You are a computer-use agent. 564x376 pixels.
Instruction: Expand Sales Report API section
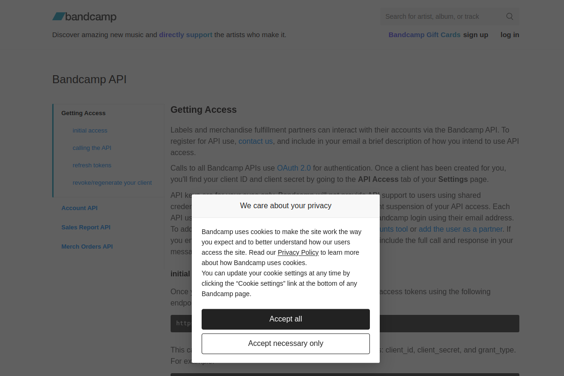click(86, 227)
